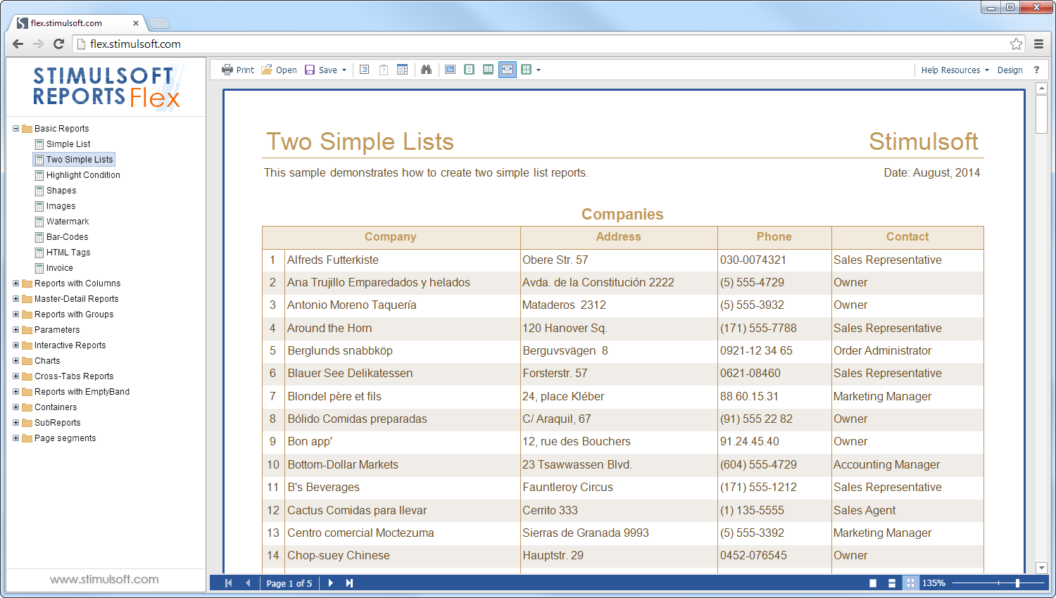
Task: Click the Stimulsoft Reports Flex logo
Action: [x=107, y=87]
